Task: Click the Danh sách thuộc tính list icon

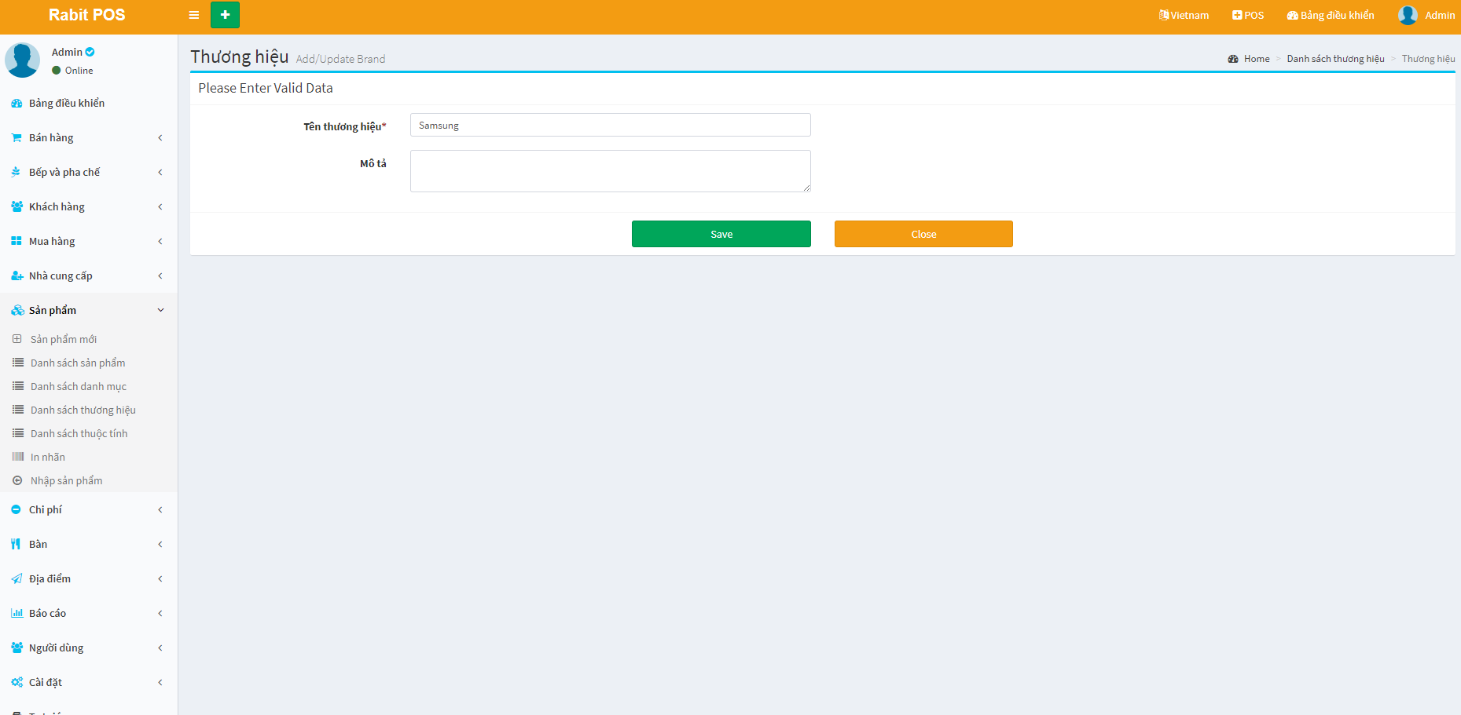Action: [x=18, y=433]
